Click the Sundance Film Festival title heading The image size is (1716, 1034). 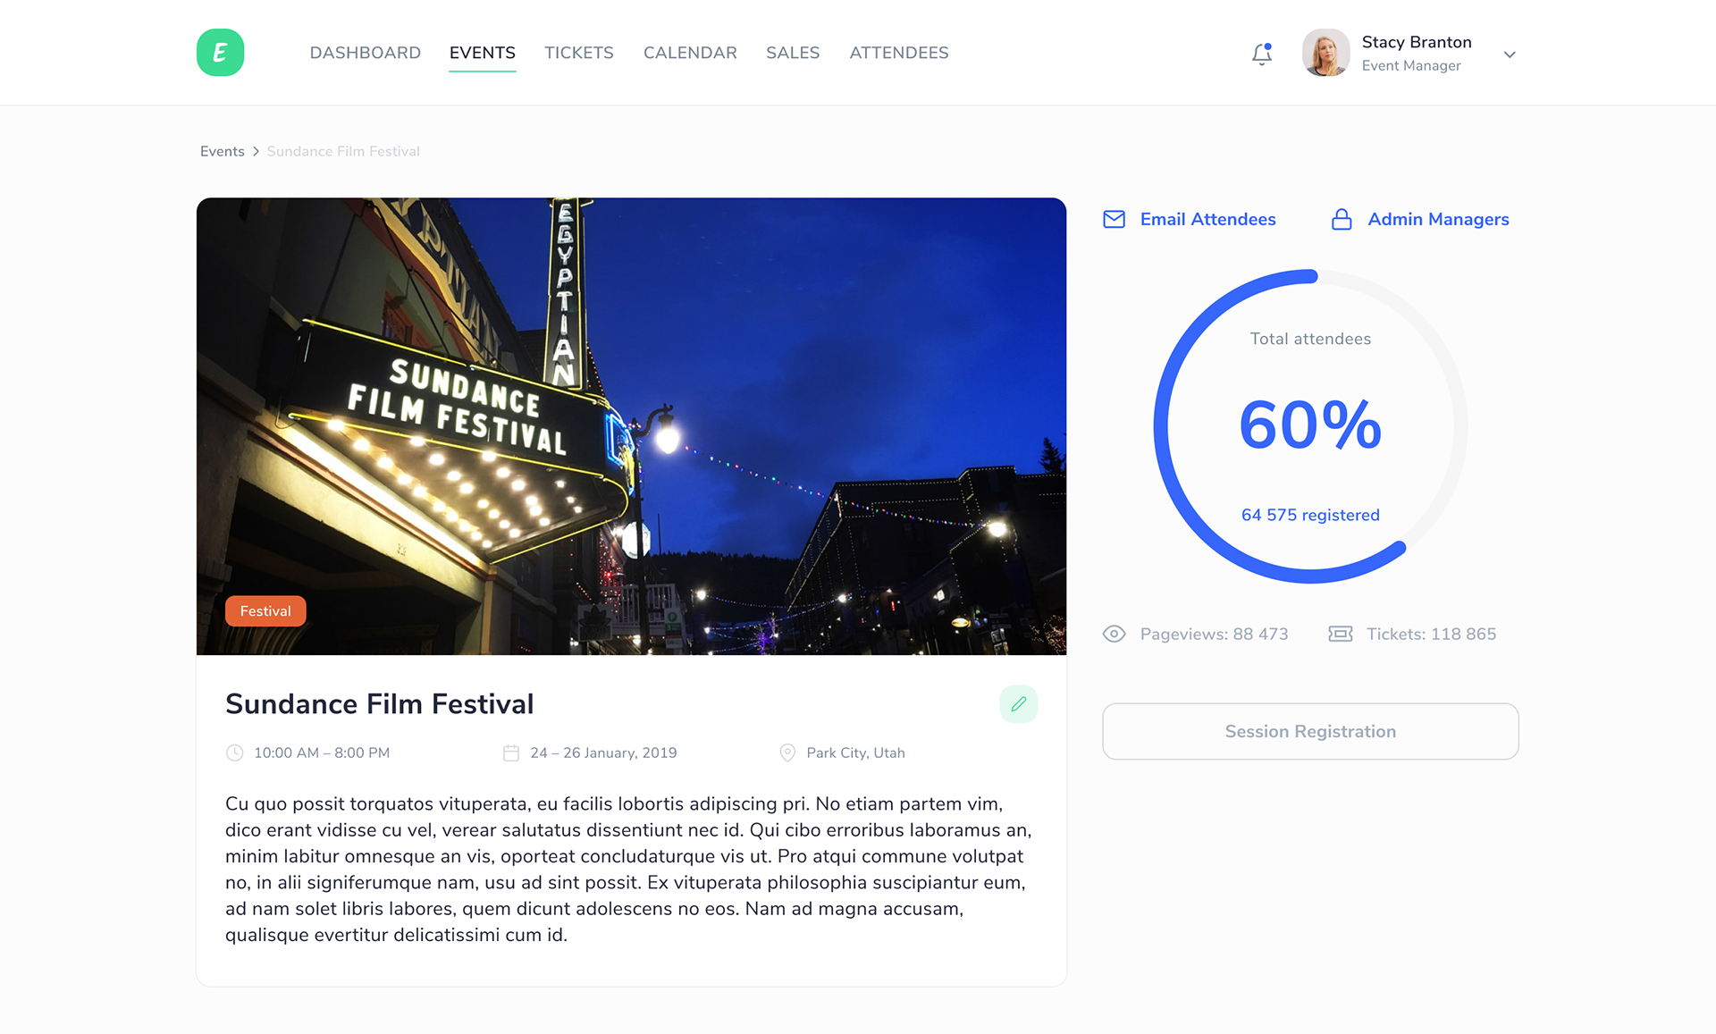click(x=379, y=704)
